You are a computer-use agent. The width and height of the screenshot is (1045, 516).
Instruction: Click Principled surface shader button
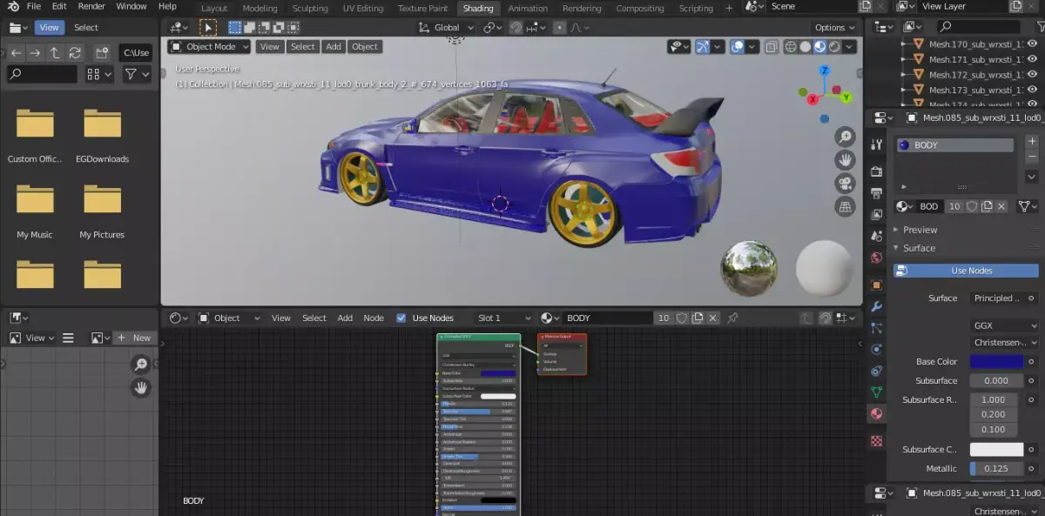tap(996, 298)
